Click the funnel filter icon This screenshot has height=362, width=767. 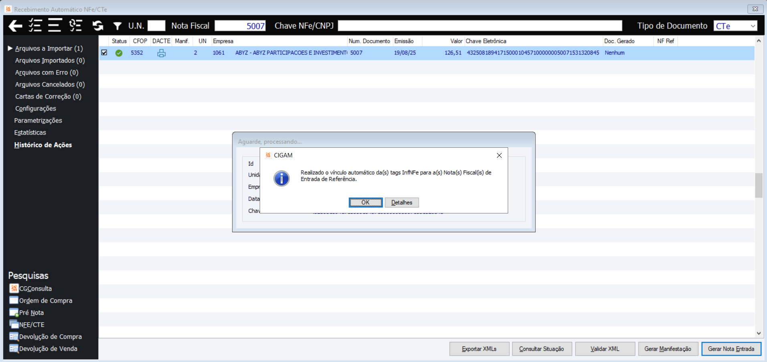pos(117,26)
